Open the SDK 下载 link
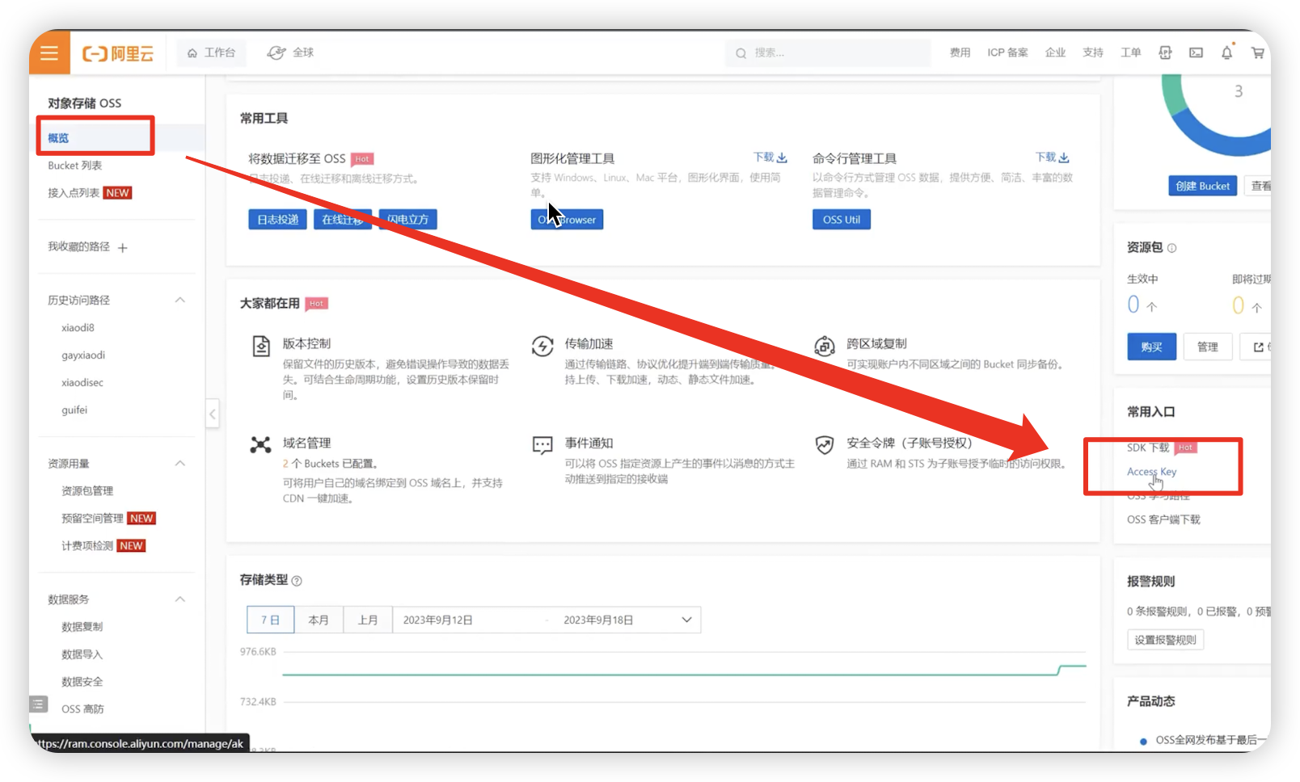This screenshot has width=1300, height=782. pyautogui.click(x=1148, y=448)
